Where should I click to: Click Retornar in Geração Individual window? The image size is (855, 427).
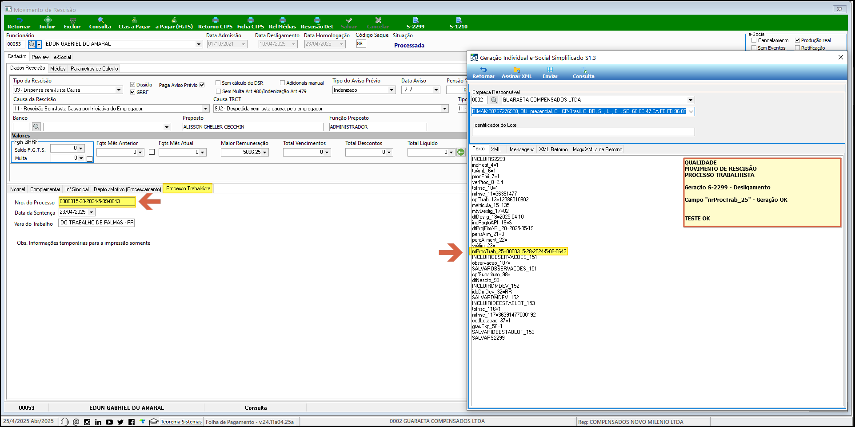(x=483, y=70)
